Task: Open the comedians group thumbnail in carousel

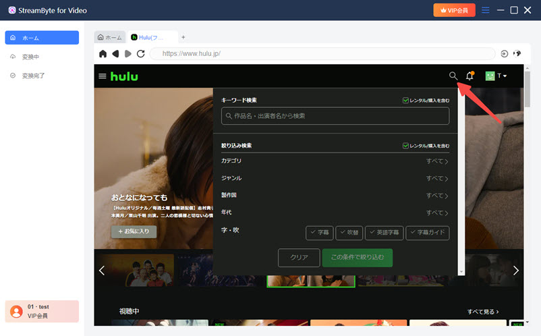Action: (x=150, y=271)
